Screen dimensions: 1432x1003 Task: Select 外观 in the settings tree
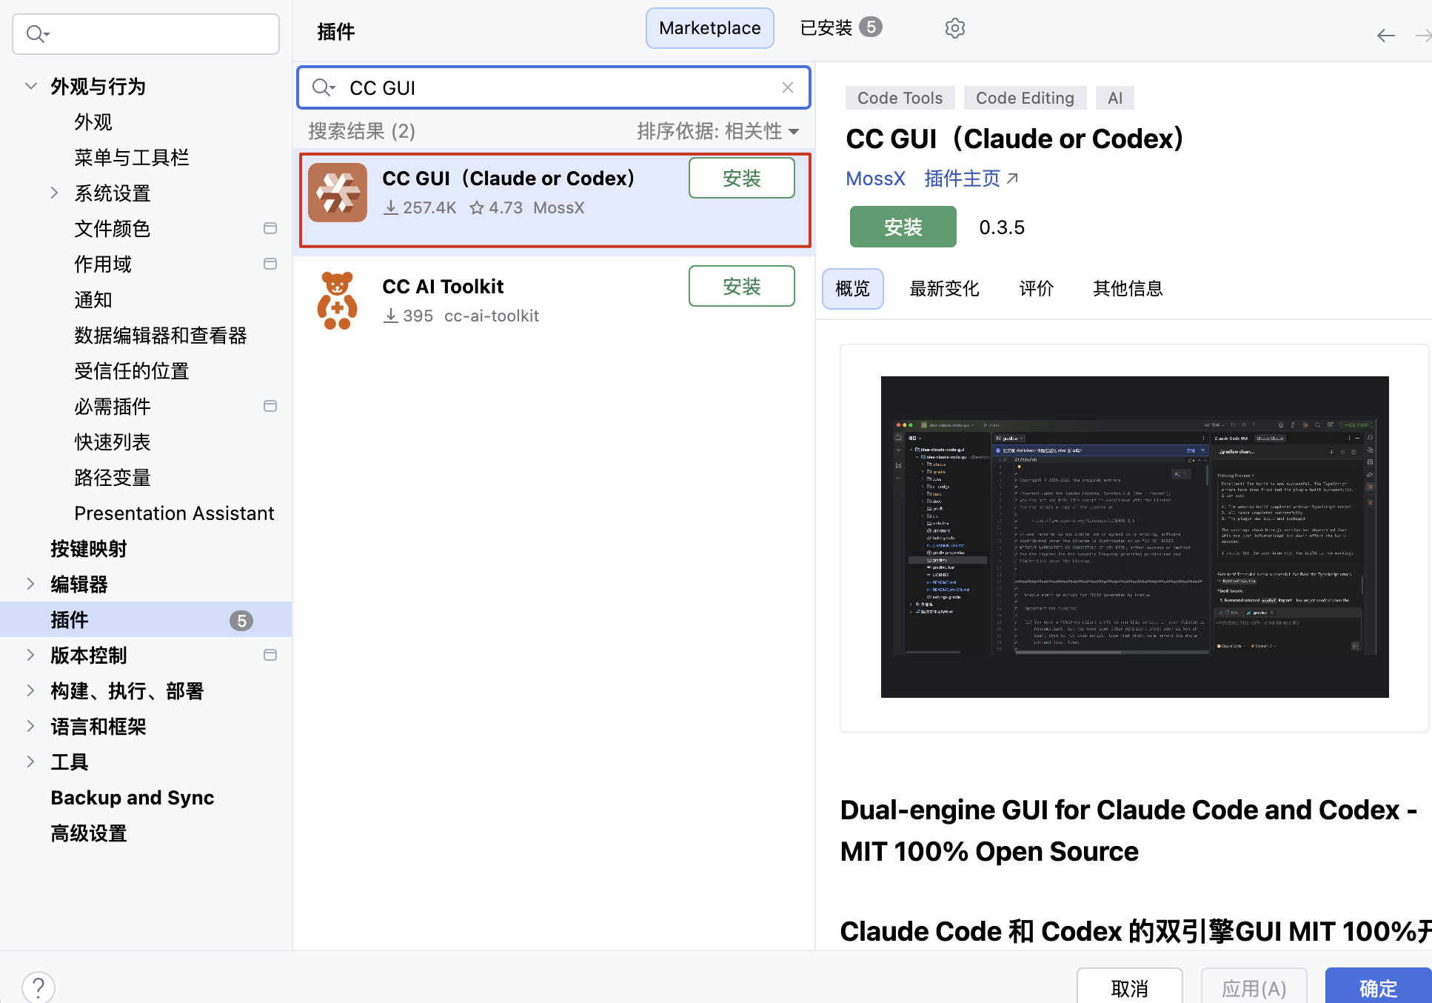93,121
